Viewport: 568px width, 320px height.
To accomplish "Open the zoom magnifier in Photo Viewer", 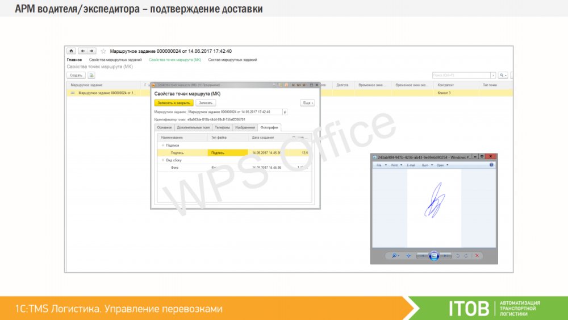I will pos(394,256).
